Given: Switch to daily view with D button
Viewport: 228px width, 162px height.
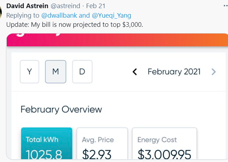Looking at the screenshot, I should tap(82, 72).
